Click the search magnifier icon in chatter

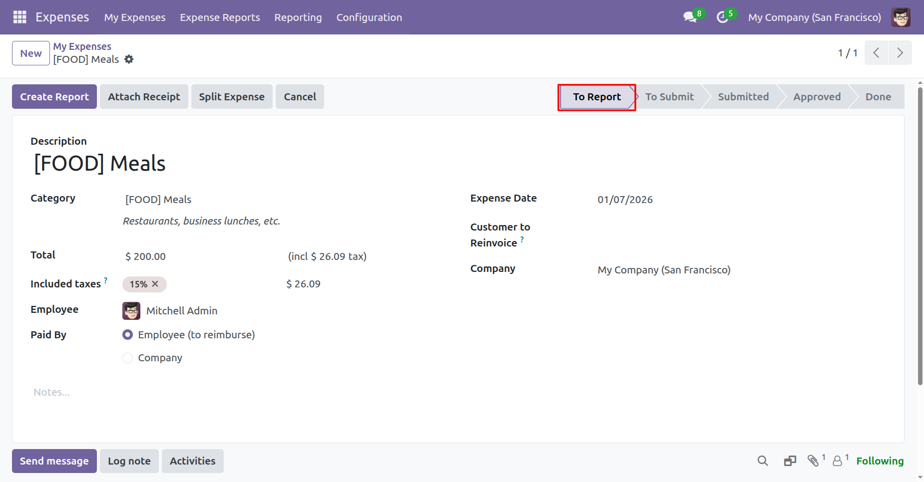(762, 461)
